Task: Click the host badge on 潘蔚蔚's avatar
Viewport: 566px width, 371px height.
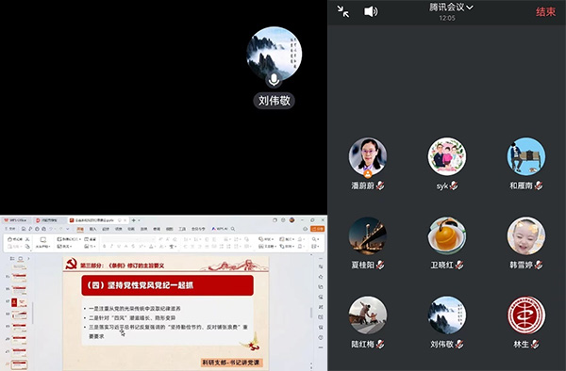Action: 368,174
